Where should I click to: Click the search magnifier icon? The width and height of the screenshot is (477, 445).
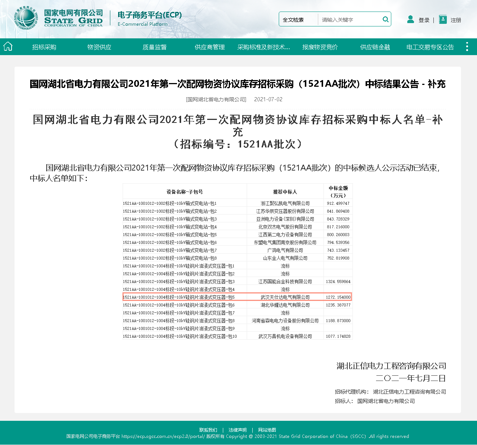pos(385,19)
